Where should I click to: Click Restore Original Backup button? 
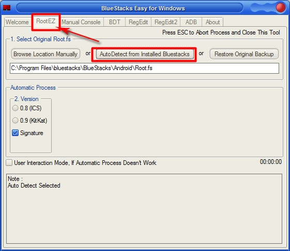point(244,54)
